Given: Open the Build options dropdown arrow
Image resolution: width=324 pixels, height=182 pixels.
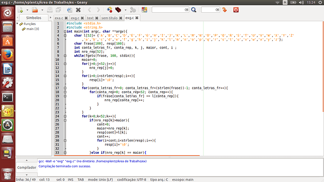Looking at the screenshot, I should (x=125, y=10).
